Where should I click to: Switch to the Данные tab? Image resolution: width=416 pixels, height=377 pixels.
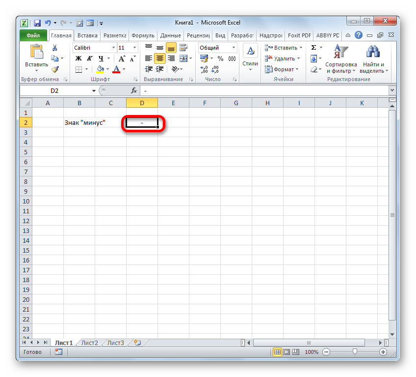tap(170, 35)
